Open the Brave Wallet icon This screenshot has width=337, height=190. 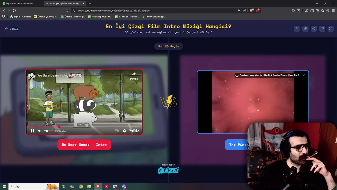317,11
